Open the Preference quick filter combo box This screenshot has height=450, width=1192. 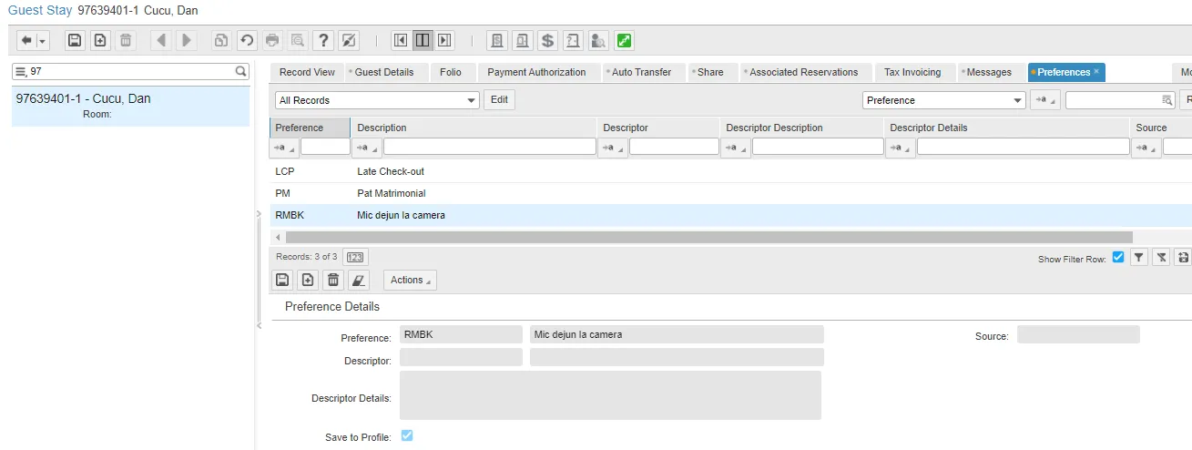(x=943, y=100)
